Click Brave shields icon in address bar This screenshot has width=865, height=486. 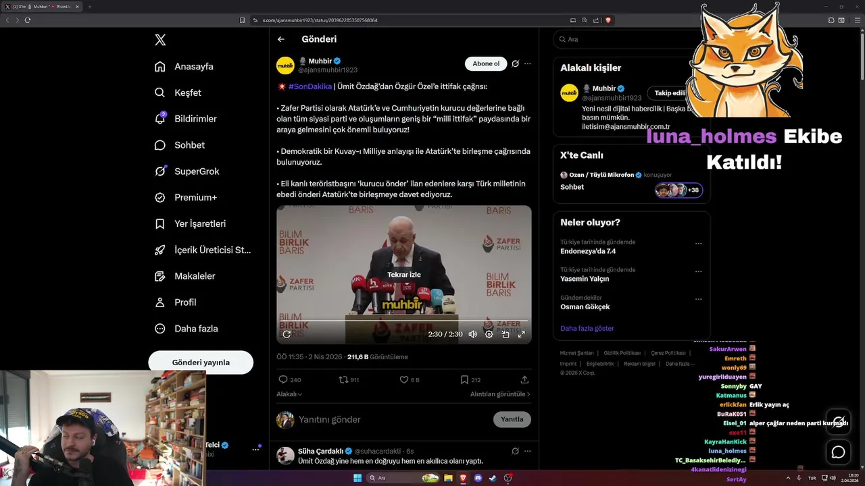click(608, 20)
